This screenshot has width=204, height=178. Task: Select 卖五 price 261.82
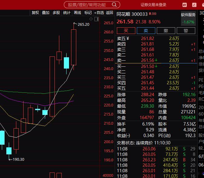click(x=147, y=39)
